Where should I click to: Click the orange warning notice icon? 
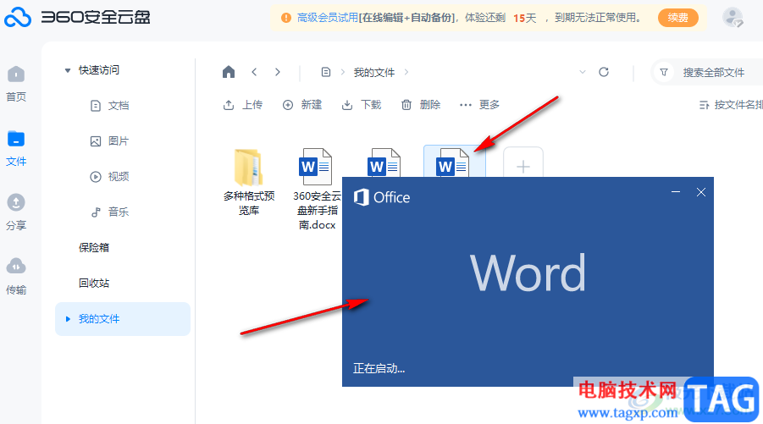(286, 18)
